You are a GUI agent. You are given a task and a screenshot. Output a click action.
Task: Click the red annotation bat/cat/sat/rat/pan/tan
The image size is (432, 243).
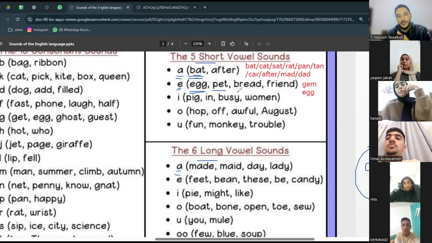coord(285,66)
